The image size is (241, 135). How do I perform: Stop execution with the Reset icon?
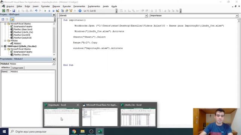[x=53, y=11]
